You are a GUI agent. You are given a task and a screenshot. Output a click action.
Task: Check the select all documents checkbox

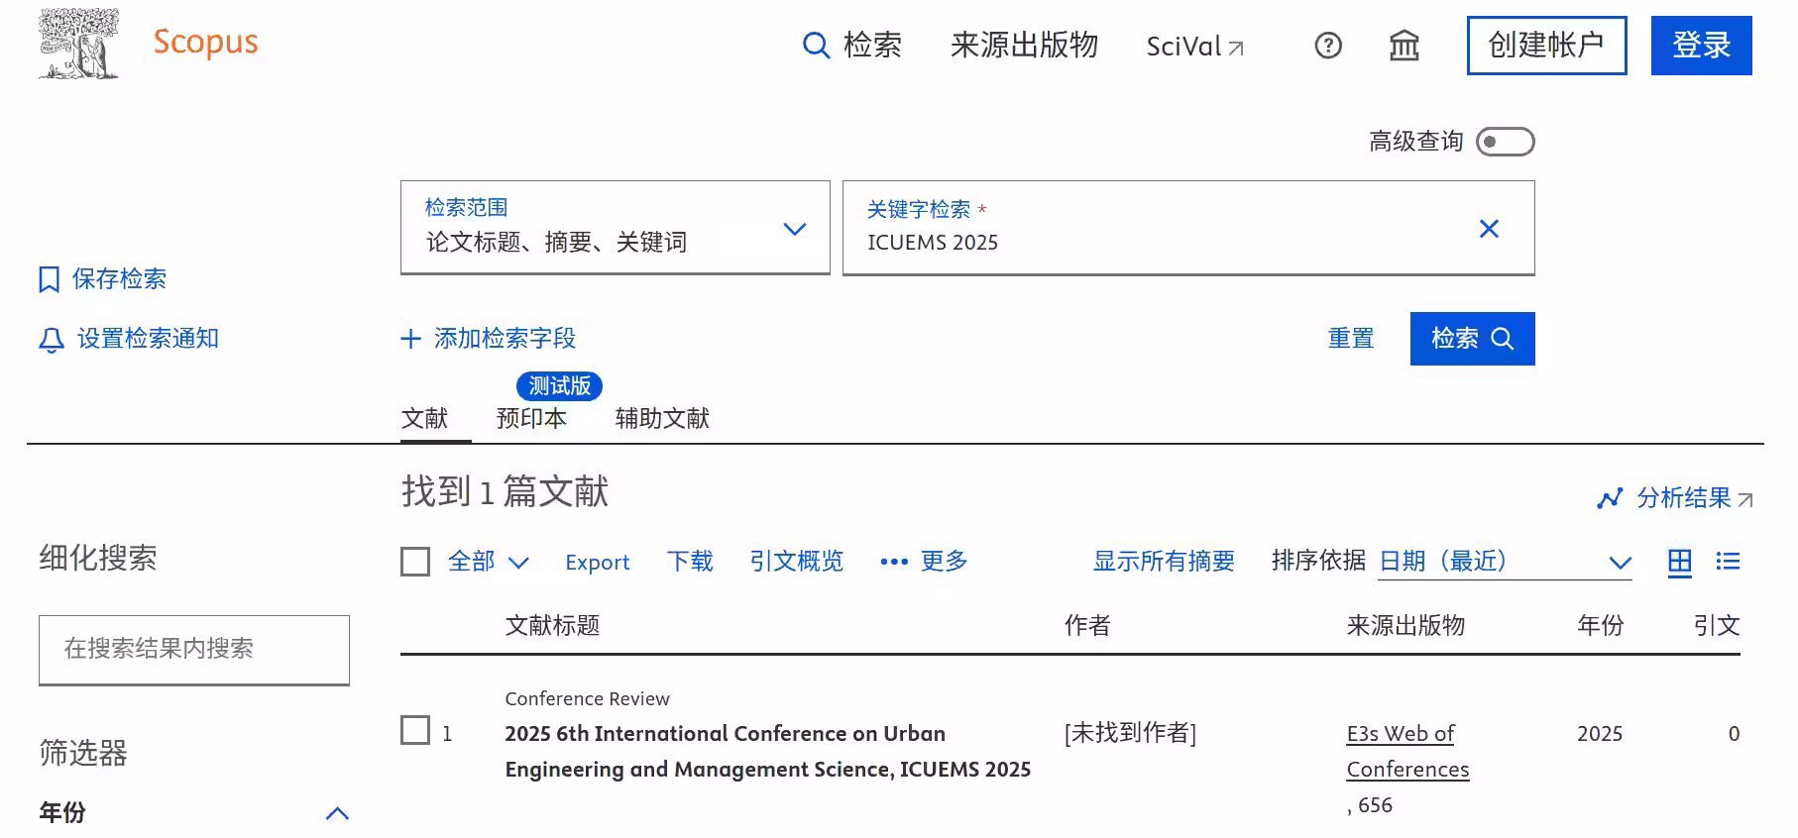pyautogui.click(x=415, y=562)
